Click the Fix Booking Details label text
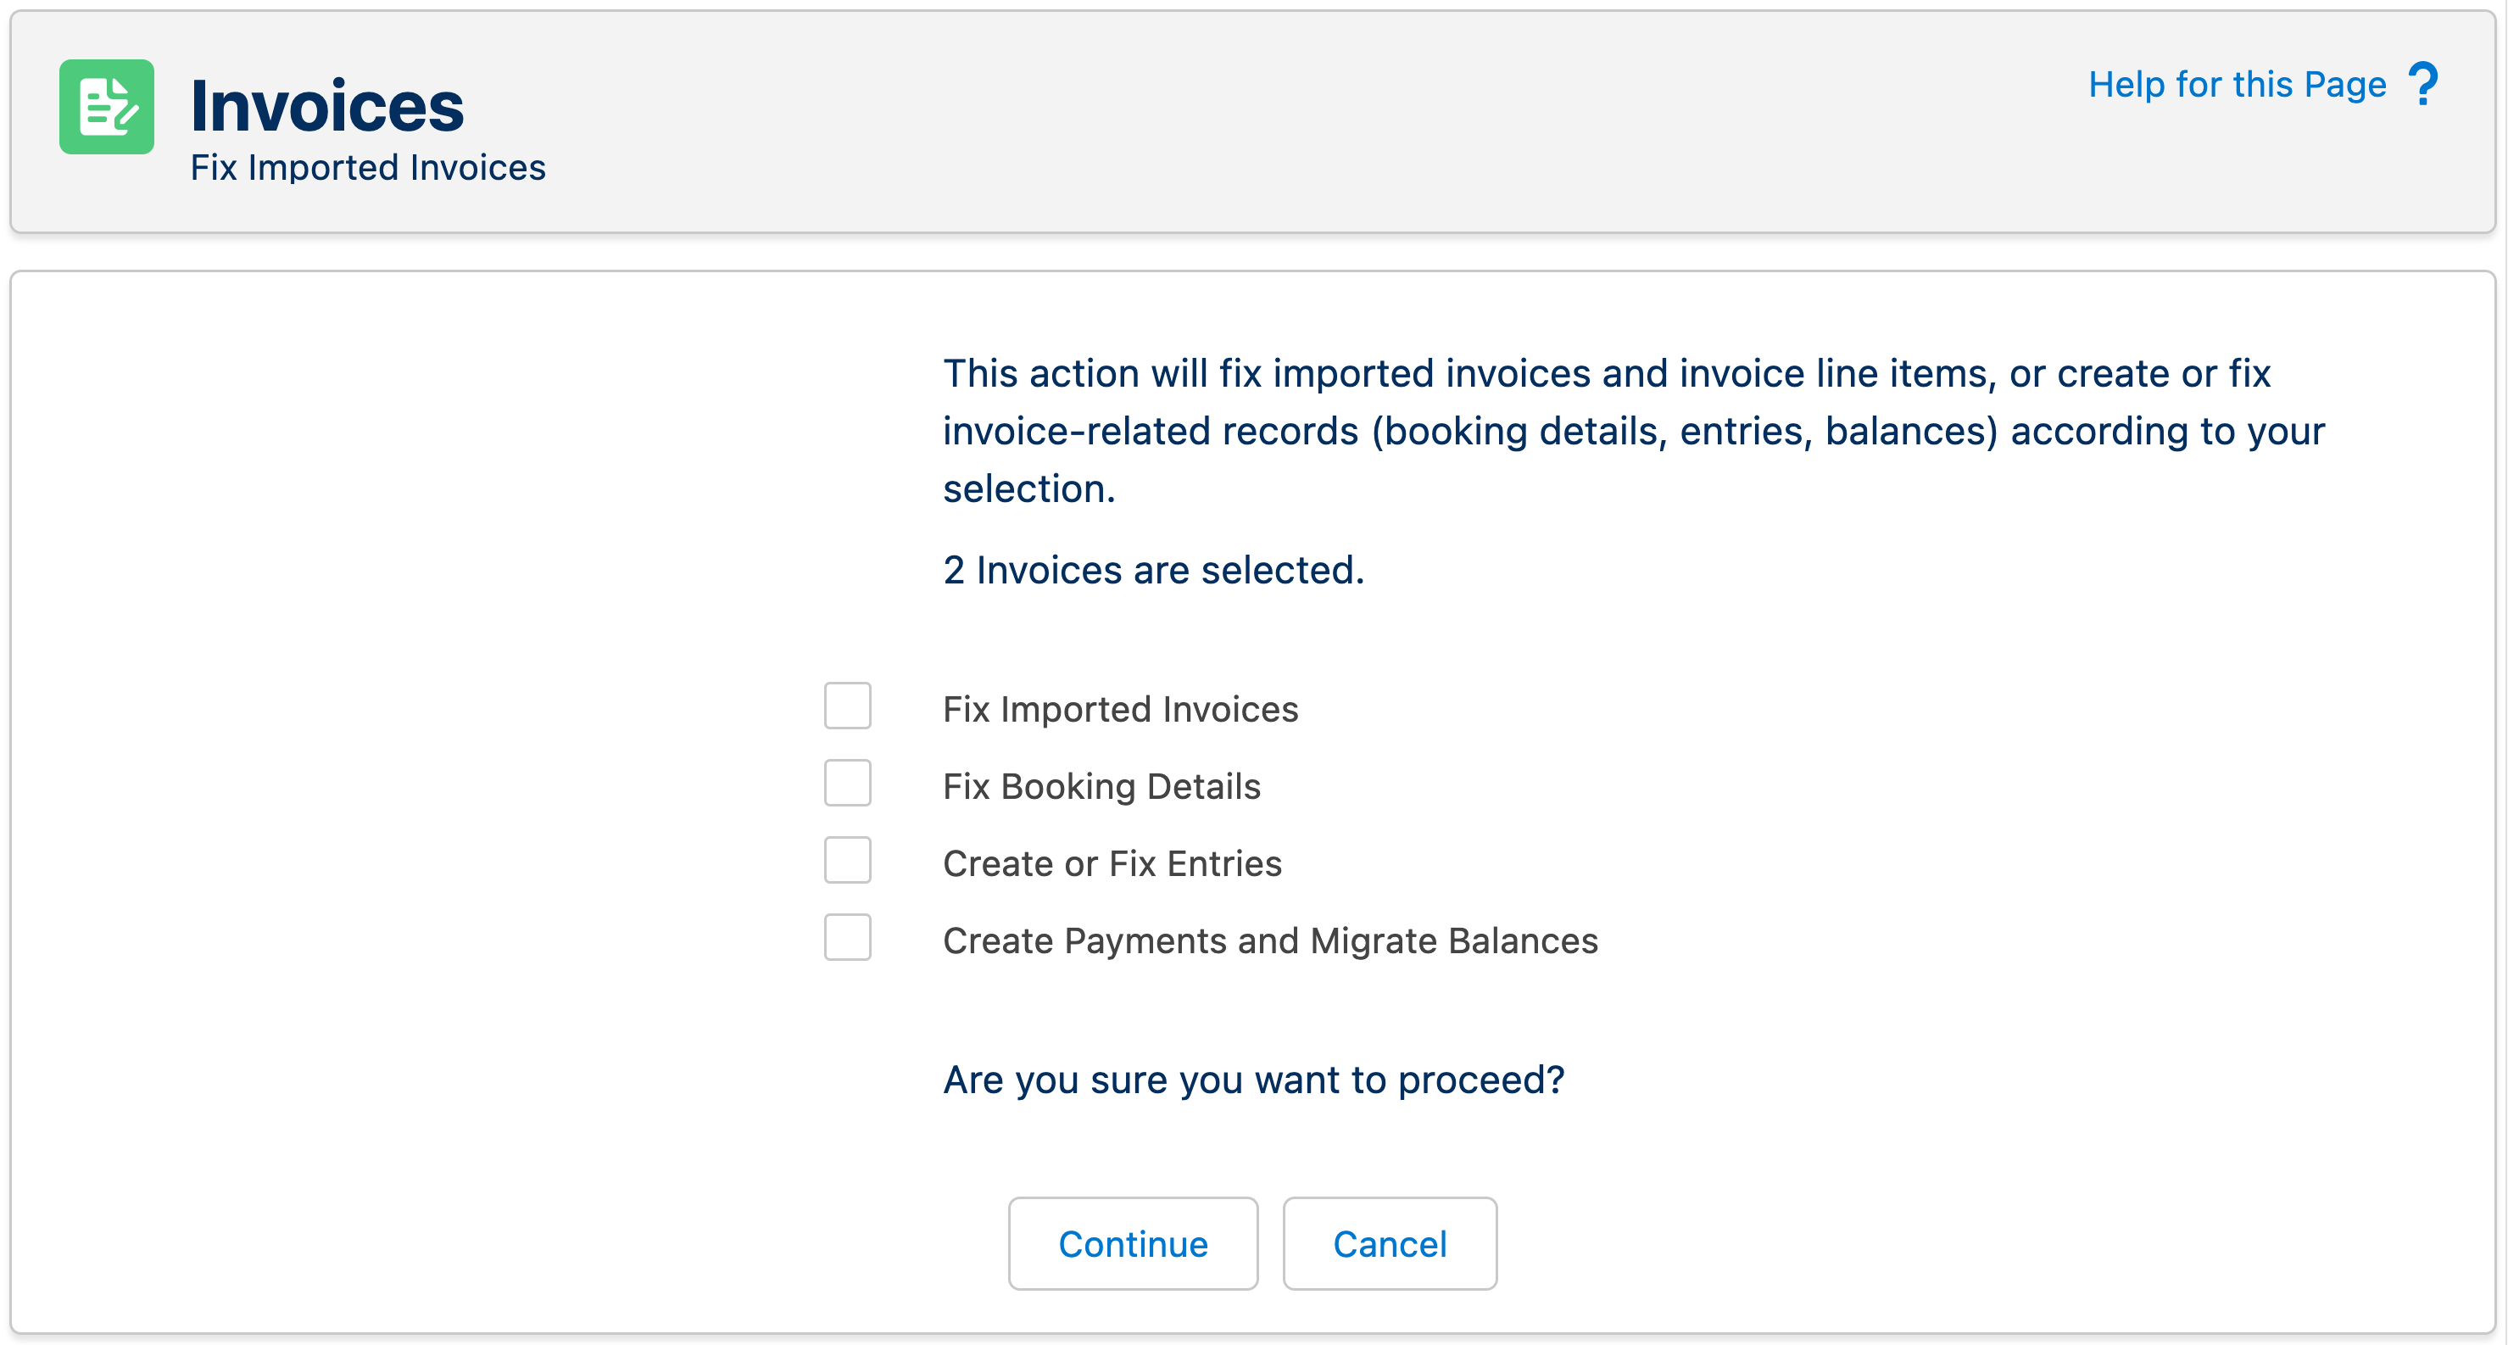Screen dimensions: 2508x1345 pos(1101,786)
